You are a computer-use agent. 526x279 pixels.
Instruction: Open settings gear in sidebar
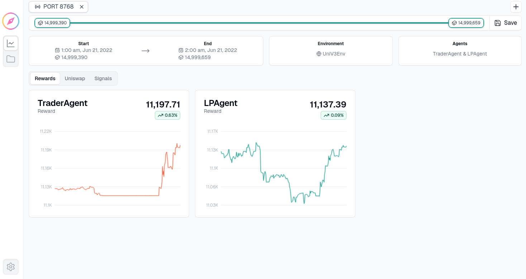11,267
